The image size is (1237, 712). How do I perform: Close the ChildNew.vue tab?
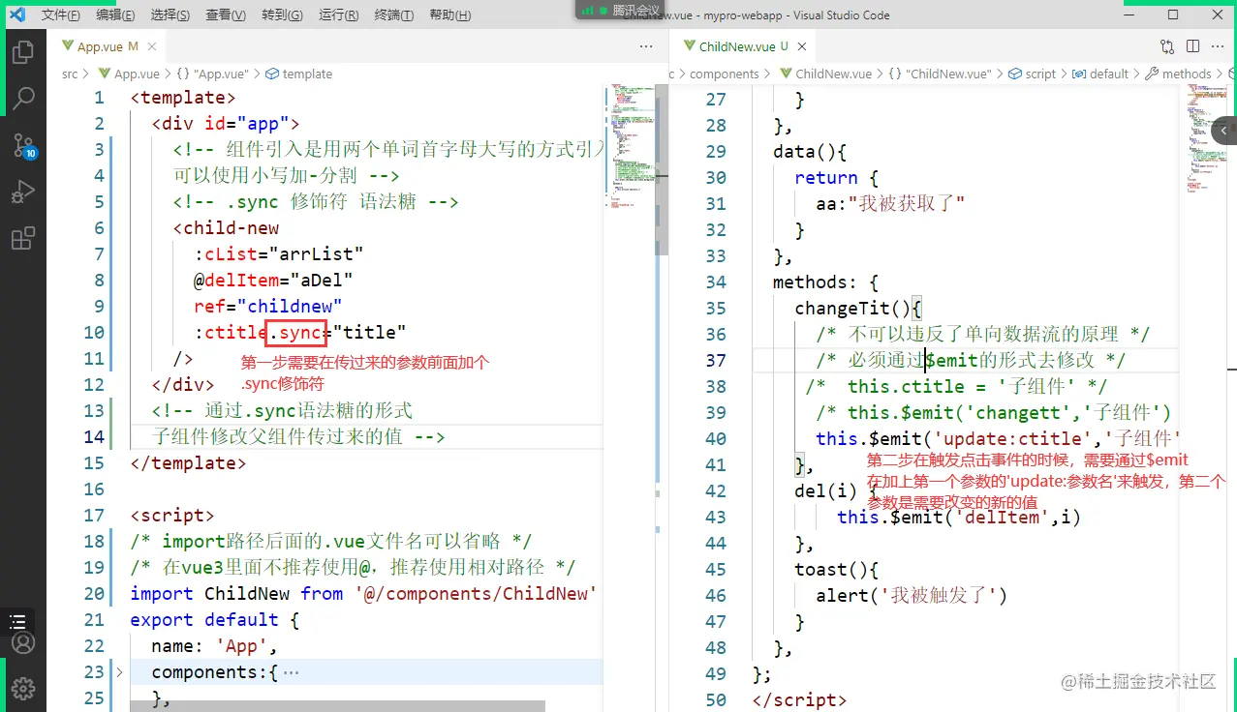tap(802, 46)
